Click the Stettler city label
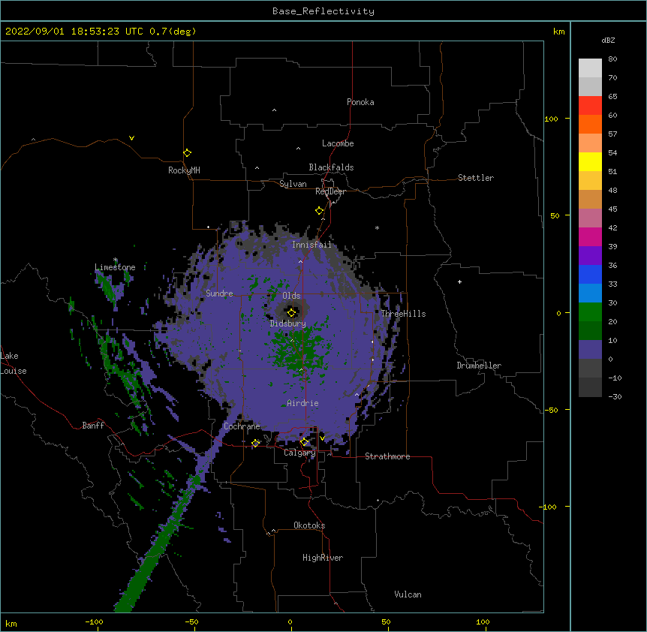The image size is (647, 632). 476,178
